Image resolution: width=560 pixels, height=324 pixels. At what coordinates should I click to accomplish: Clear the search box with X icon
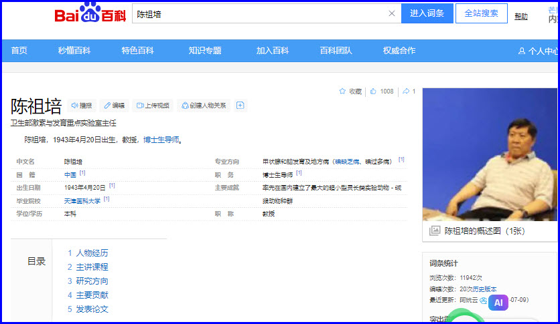tap(392, 14)
